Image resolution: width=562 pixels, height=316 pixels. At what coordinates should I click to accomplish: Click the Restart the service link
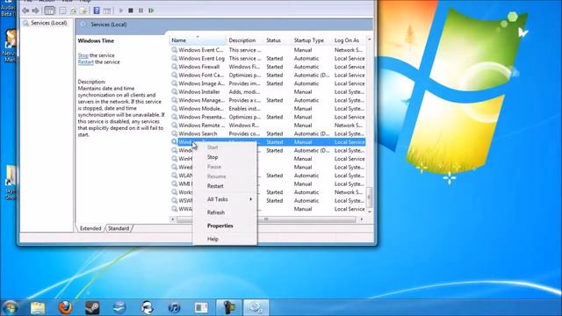pos(85,62)
